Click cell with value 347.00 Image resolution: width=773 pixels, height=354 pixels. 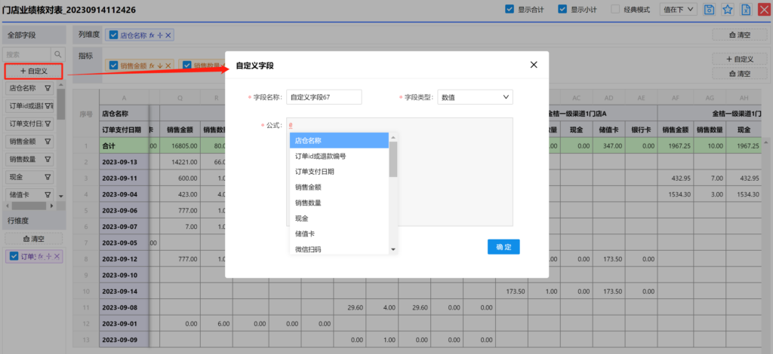(609, 146)
